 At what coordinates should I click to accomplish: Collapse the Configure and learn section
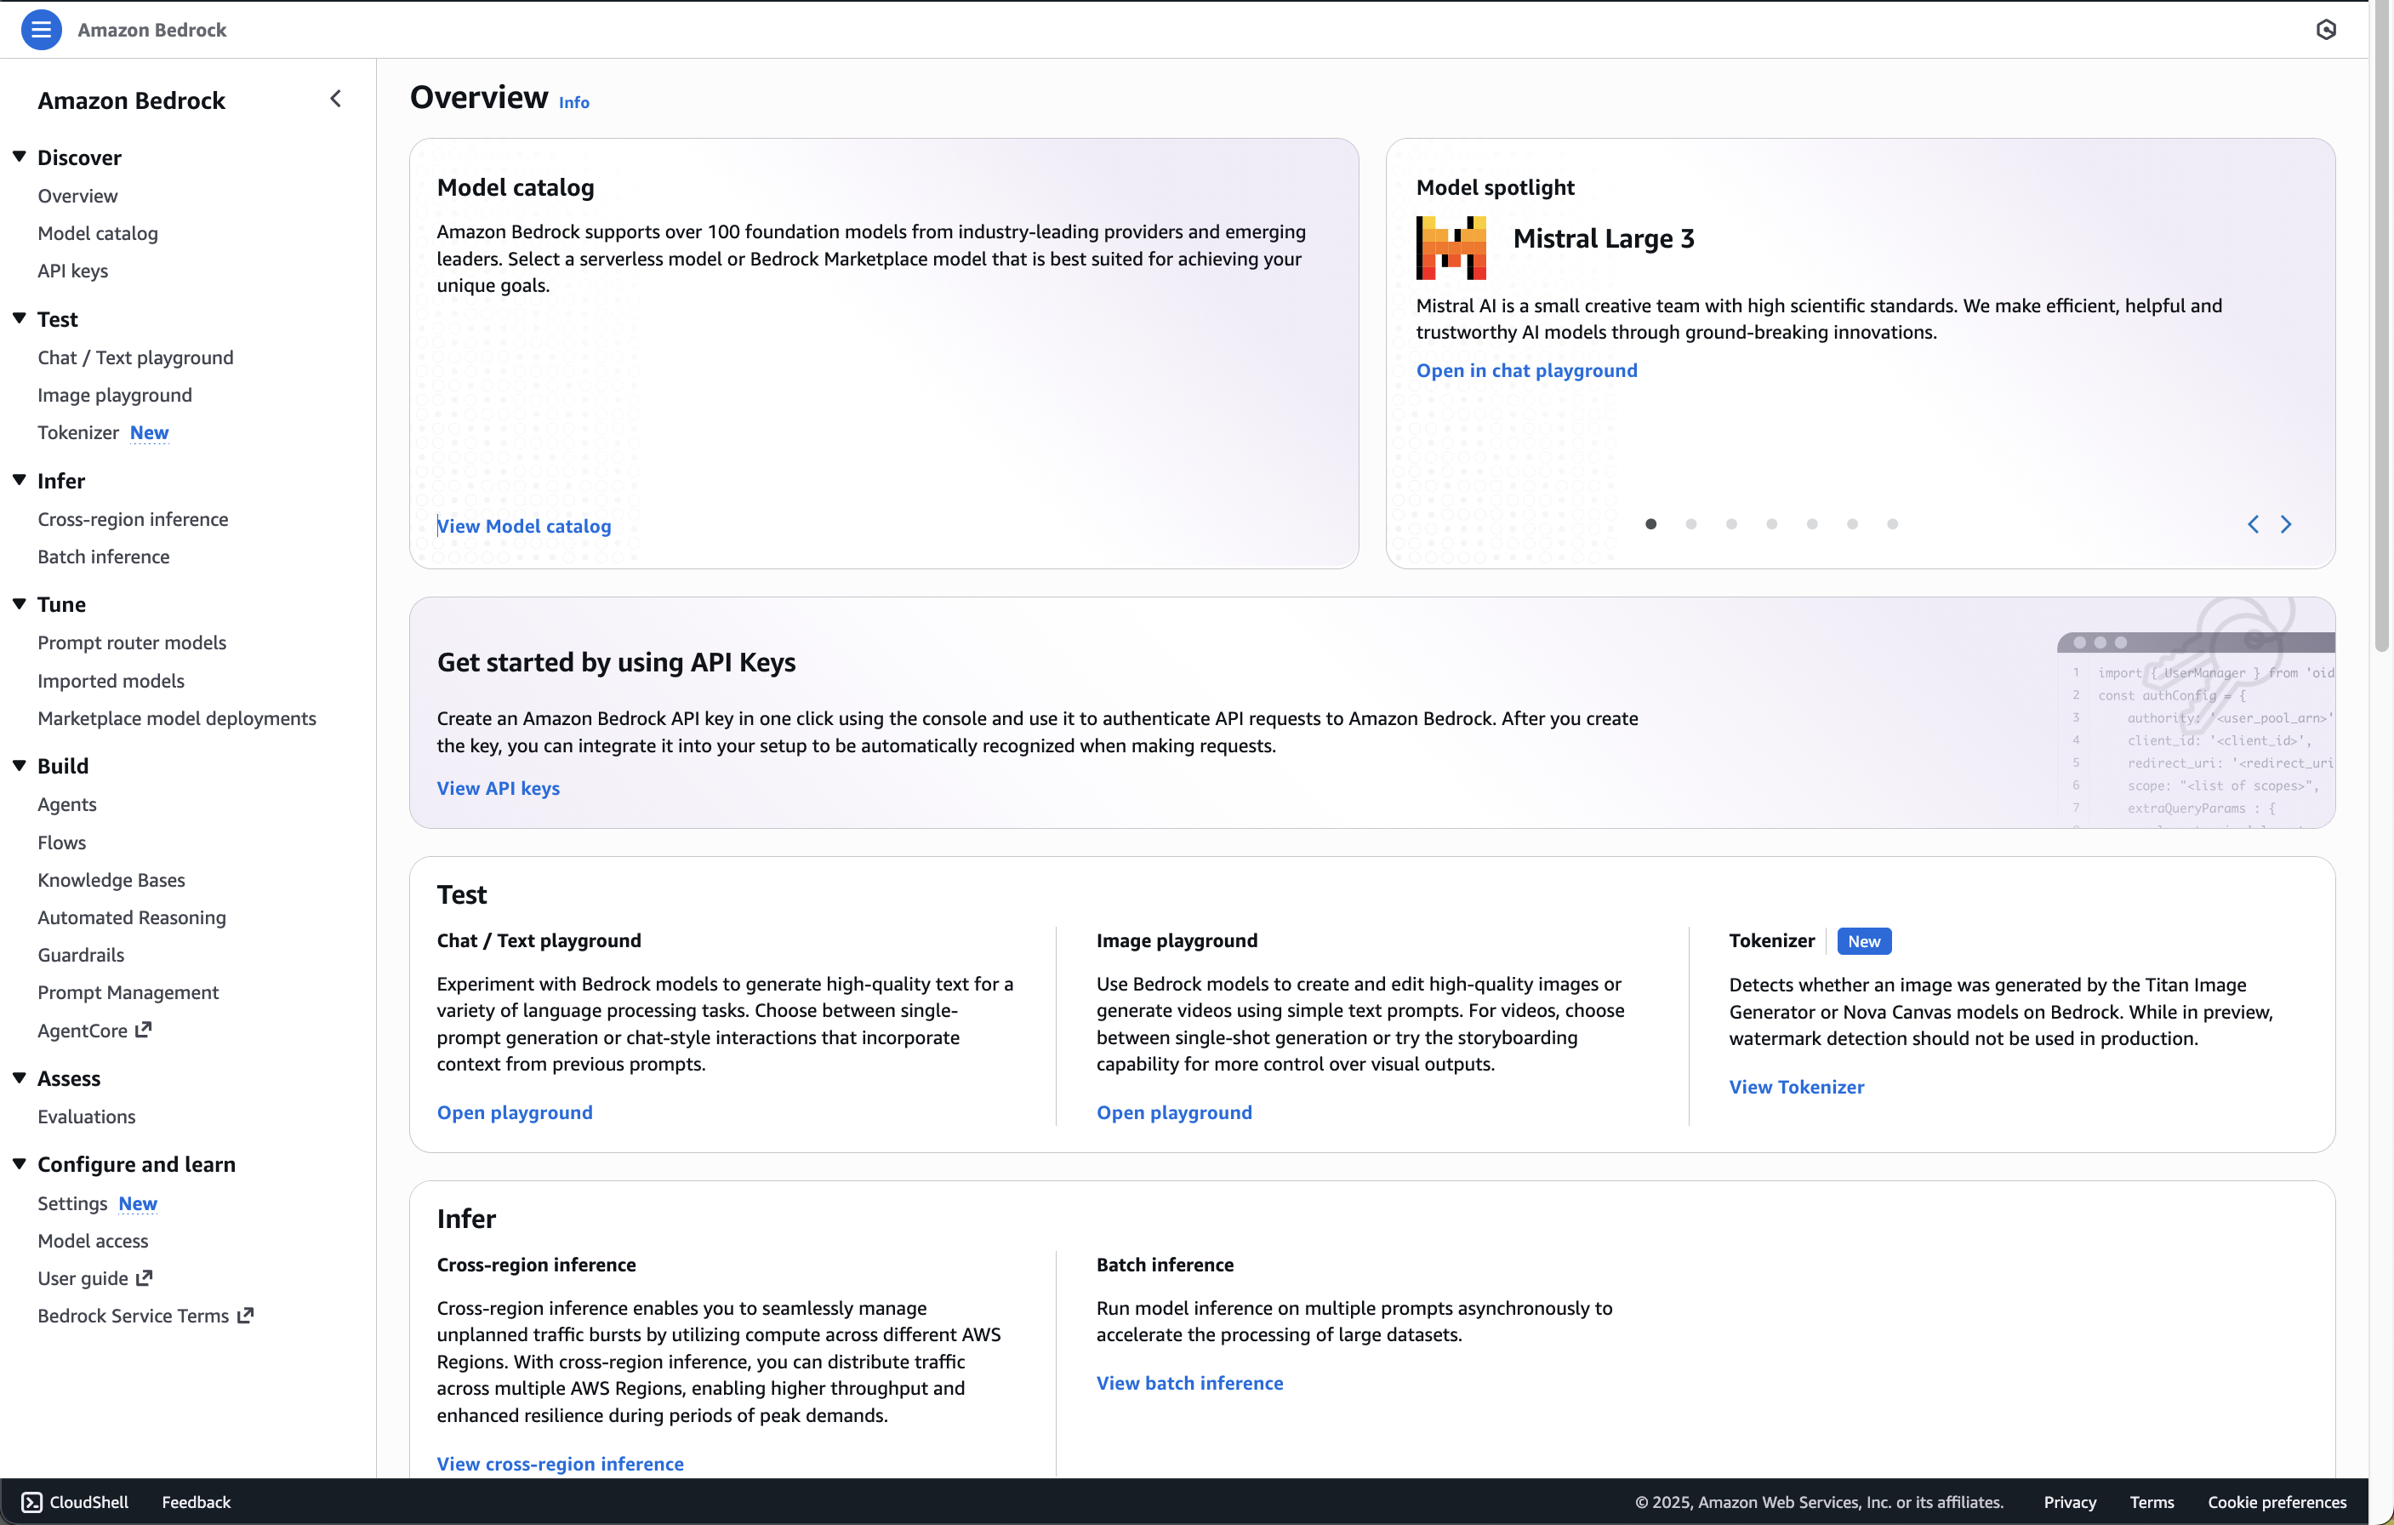[19, 1163]
